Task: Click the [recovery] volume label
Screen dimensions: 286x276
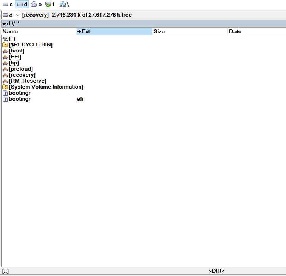Action: [x=36, y=15]
